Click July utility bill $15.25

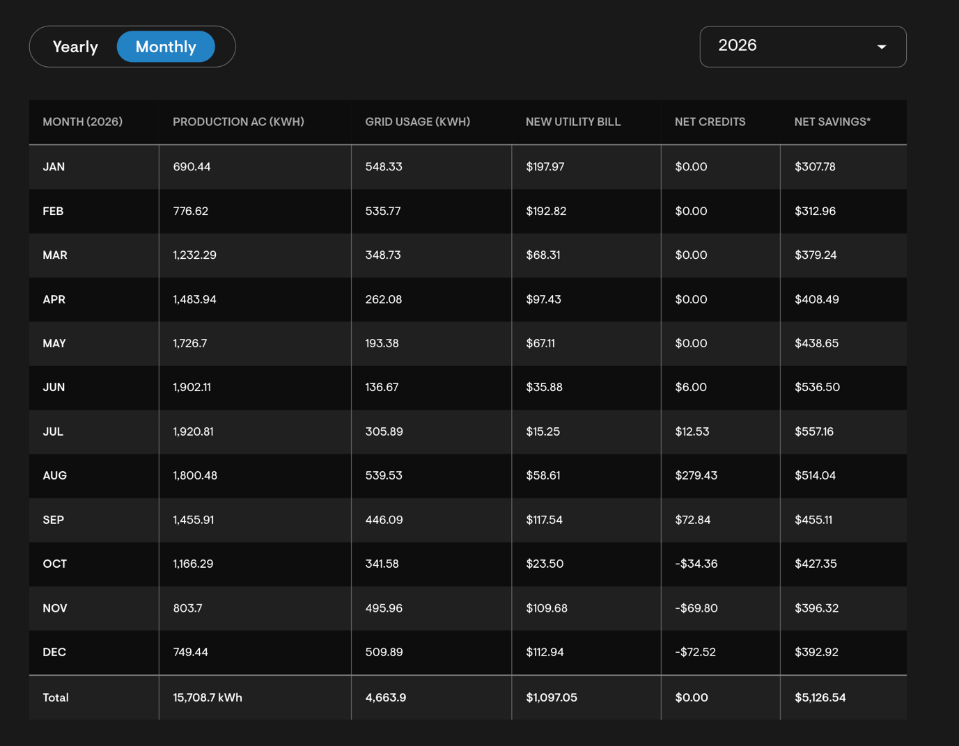point(543,431)
